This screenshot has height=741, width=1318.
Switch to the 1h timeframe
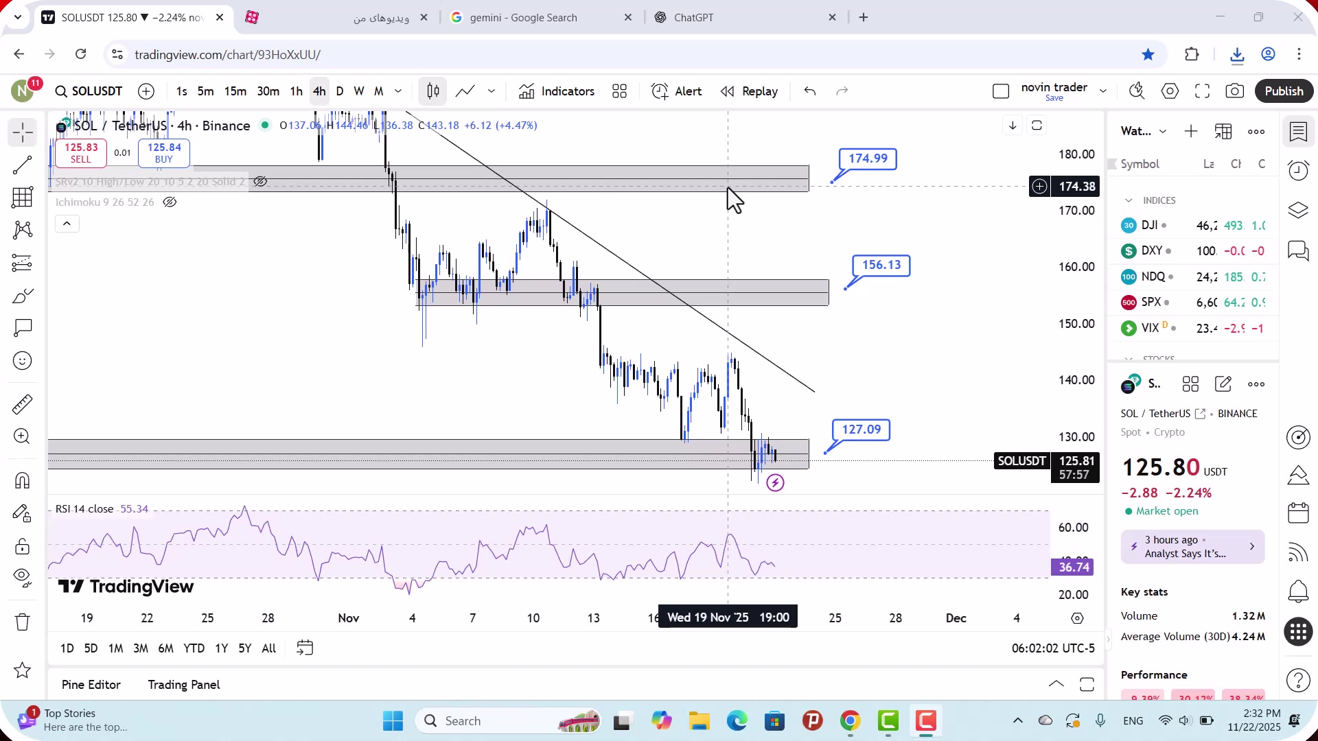tap(296, 91)
